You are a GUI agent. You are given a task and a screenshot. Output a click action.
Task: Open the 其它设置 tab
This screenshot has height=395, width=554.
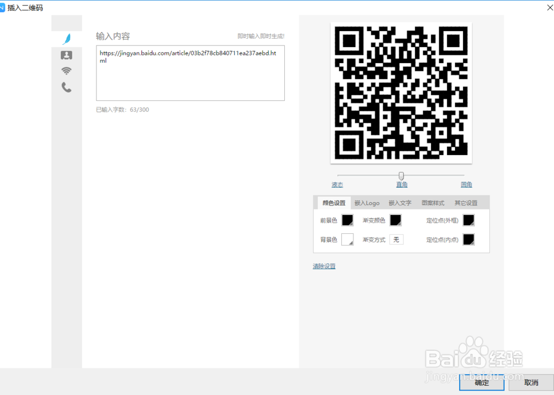pyautogui.click(x=466, y=203)
